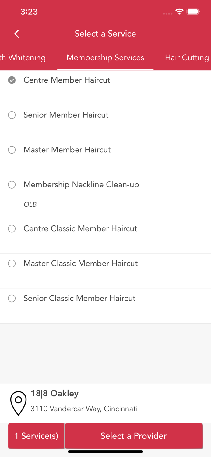Screen dimensions: 211x457
Task: Select the Master Member Haircut radio button
Action: (x=12, y=150)
